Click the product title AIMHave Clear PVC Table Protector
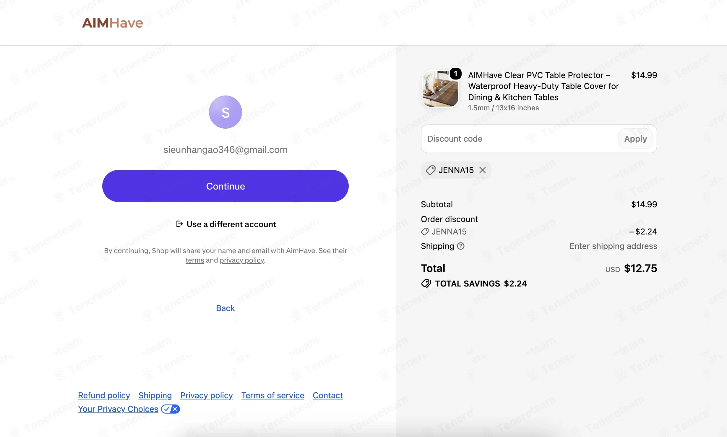The image size is (727, 437). pos(543,86)
